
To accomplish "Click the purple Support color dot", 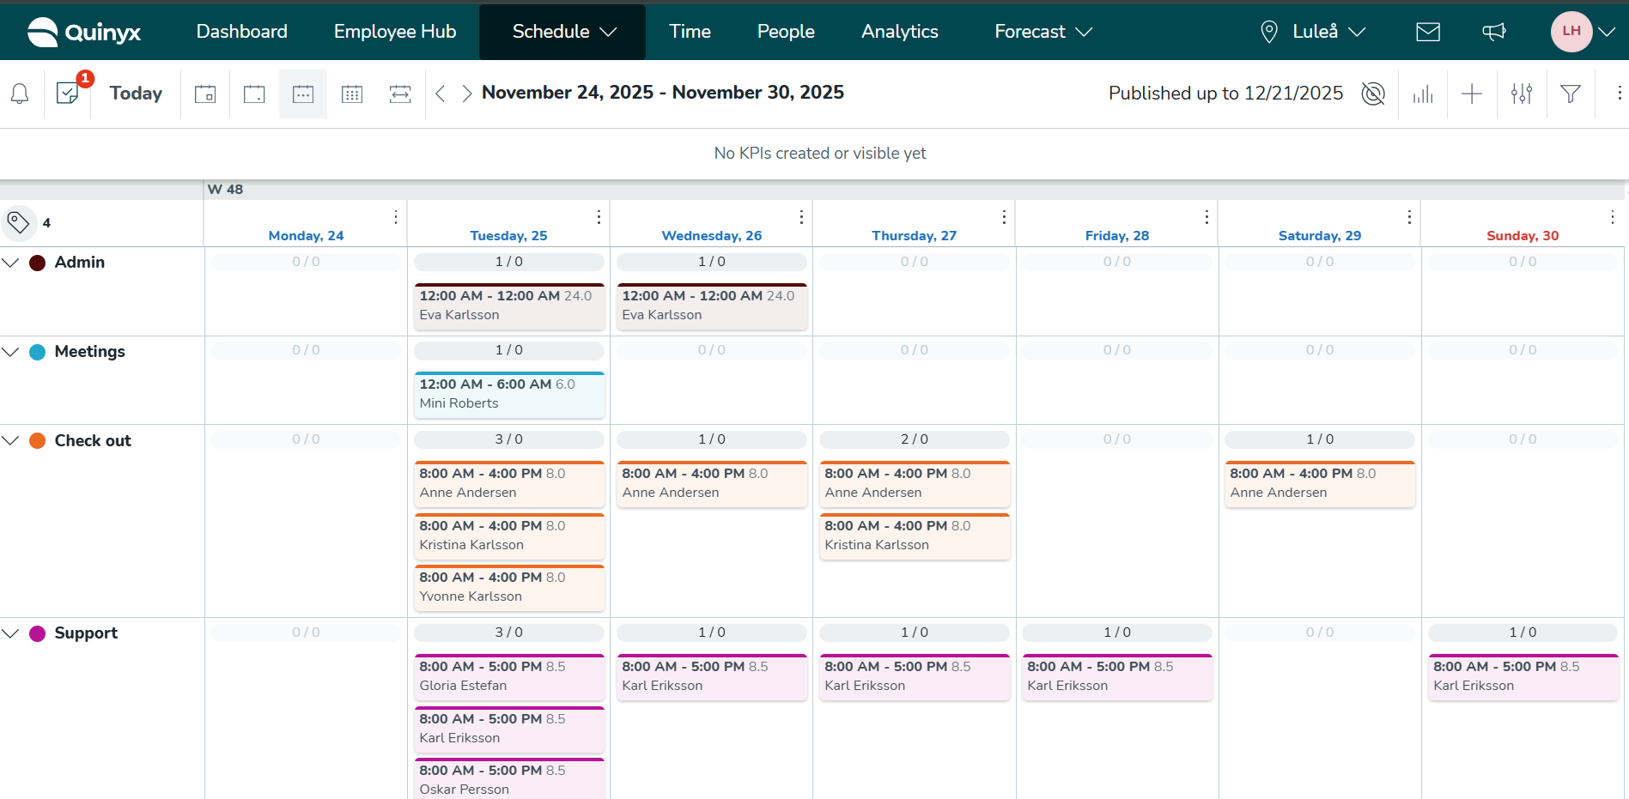I will (x=38, y=633).
